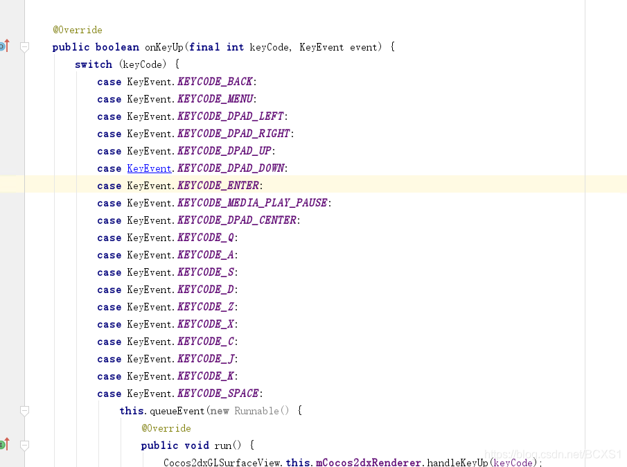This screenshot has width=627, height=467.
Task: Click the override gutter icon beside run()
Action: tap(4, 444)
